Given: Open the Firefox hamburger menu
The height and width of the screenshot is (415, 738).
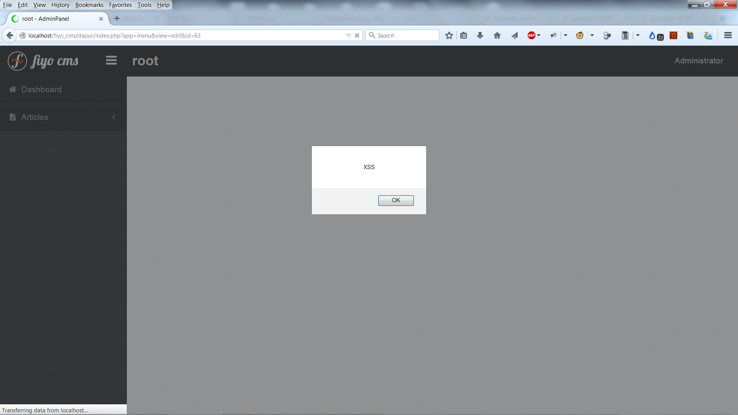Looking at the screenshot, I should (x=728, y=35).
